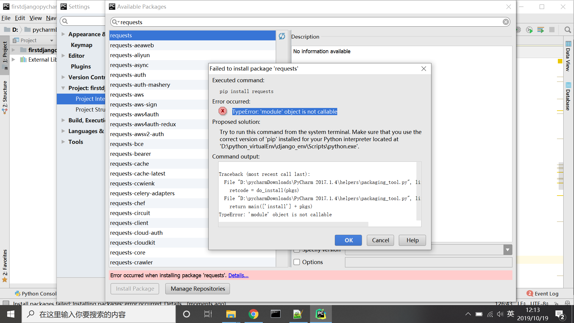Open the 2: Favorites tool window tab
This screenshot has width=574, height=323.
coord(5,266)
